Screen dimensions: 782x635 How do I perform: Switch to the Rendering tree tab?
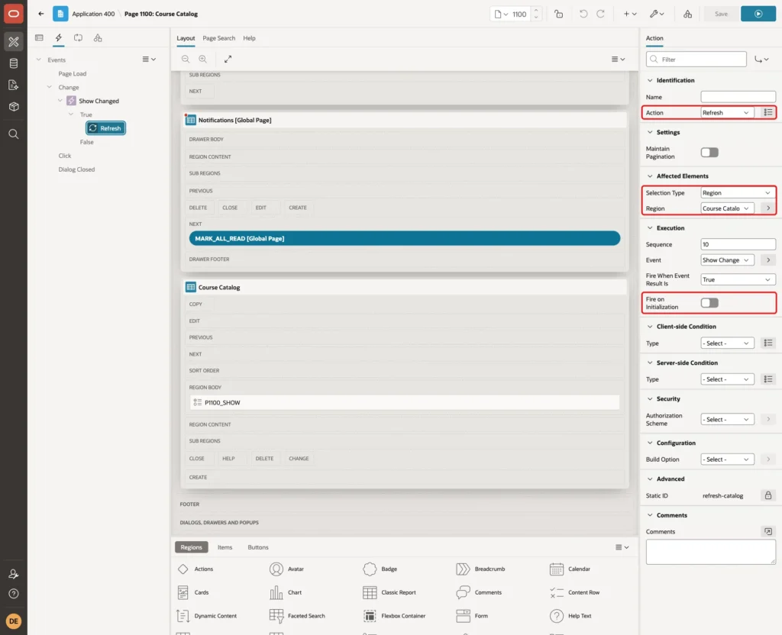click(39, 38)
